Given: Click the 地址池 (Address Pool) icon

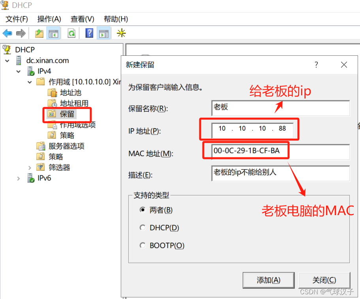Looking at the screenshot, I should coord(52,93).
